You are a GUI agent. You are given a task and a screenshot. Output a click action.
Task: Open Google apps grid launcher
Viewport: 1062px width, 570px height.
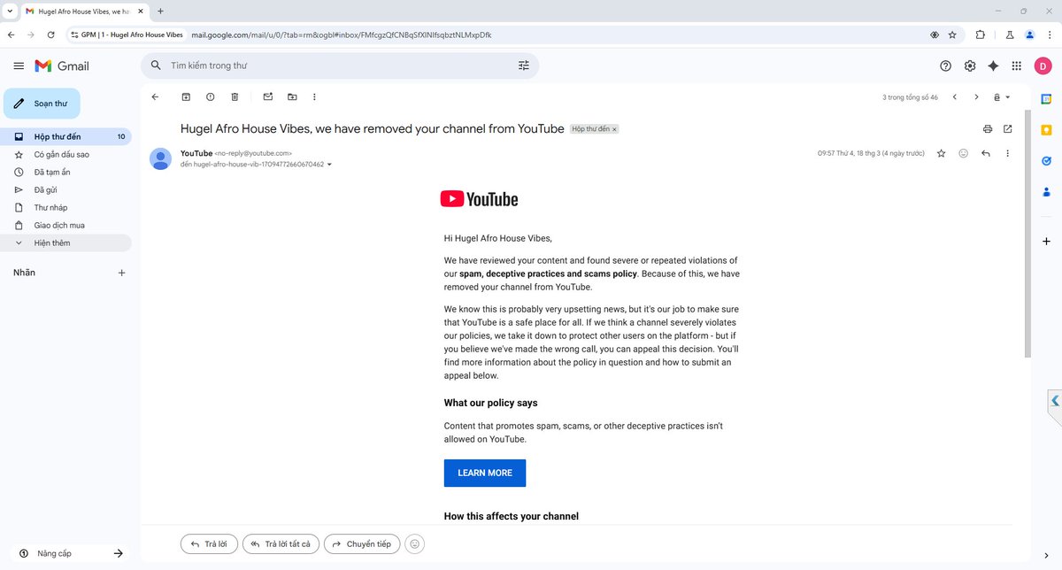(x=1017, y=65)
